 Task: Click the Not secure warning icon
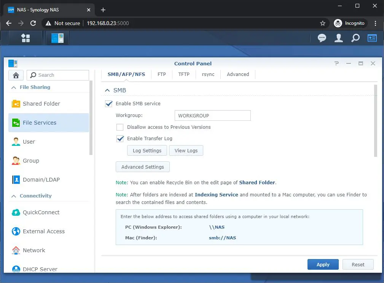pos(48,23)
